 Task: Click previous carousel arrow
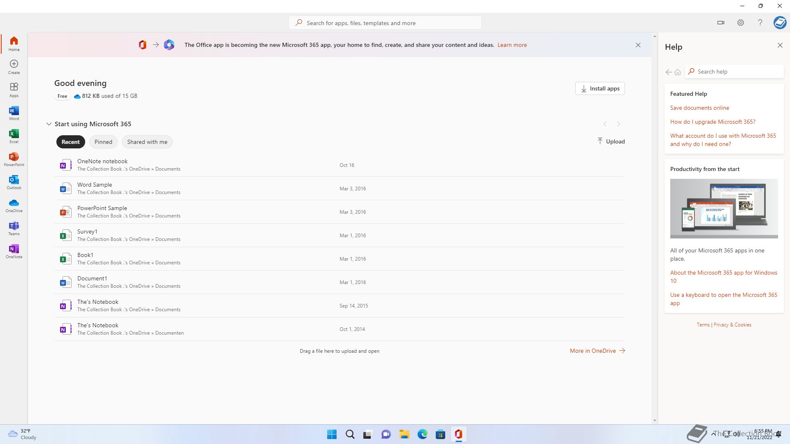(605, 124)
